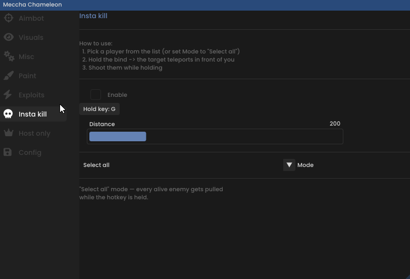The height and width of the screenshot is (279, 410).
Task: Select the Host only crown icon
Action: (x=9, y=133)
